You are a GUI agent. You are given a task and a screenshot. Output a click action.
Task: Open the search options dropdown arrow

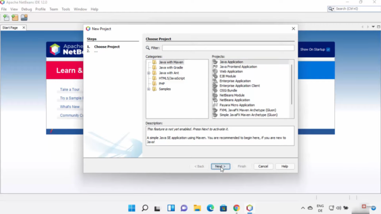click(333, 9)
